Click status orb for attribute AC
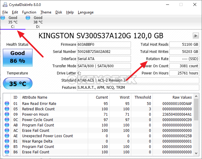The height and width of the screenshot is (159, 202). [x=7, y=130]
